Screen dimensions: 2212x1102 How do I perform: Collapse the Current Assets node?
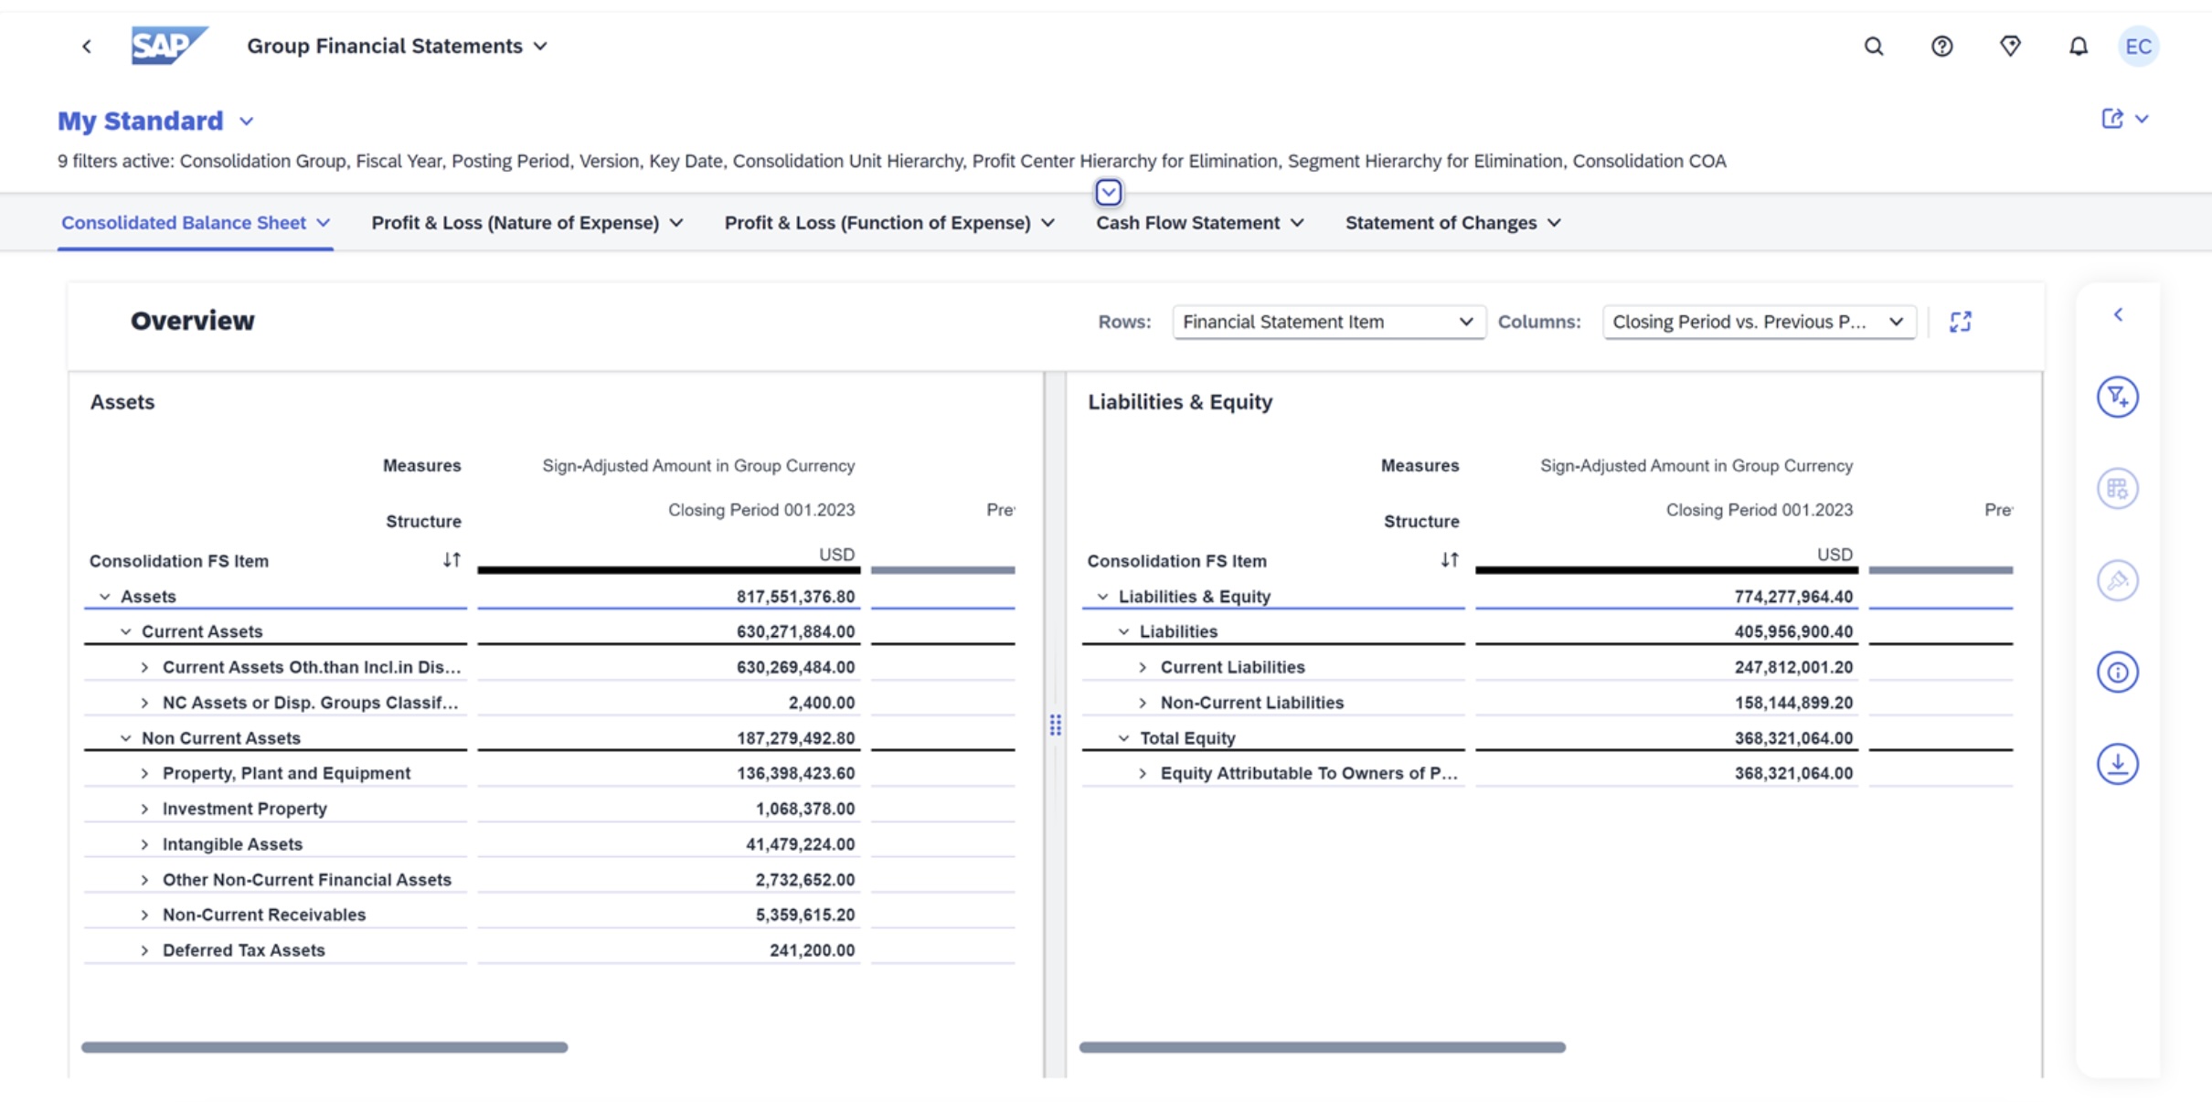click(125, 632)
